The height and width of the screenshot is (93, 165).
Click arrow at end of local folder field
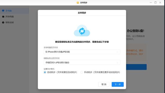tap(117, 52)
